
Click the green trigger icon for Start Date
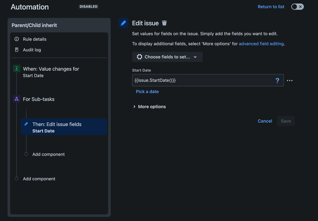(x=17, y=69)
